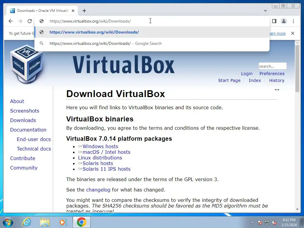This screenshot has height=228, width=304.
Task: Click the VirtualBox cube logo
Action: 26,64
